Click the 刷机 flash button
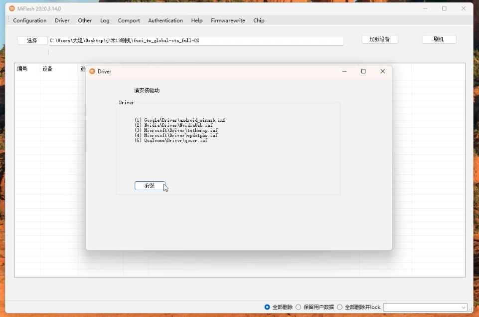The width and height of the screenshot is (479, 317). pos(439,39)
